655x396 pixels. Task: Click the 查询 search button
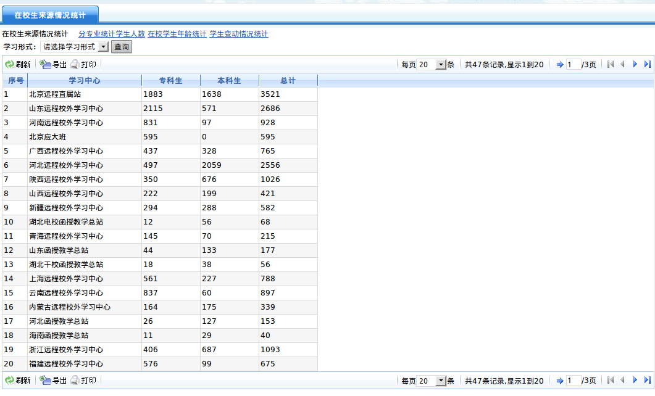pyautogui.click(x=122, y=47)
